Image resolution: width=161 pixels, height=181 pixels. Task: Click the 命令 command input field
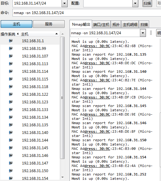(87, 13)
